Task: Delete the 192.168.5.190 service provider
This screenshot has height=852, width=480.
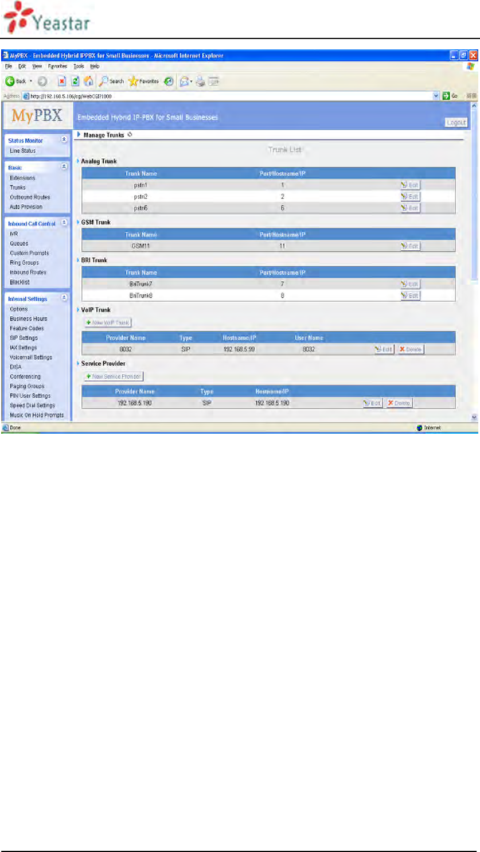Action: pos(399,403)
